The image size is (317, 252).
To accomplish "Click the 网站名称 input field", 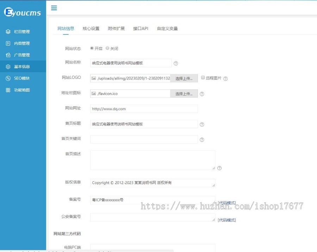I will (131, 63).
